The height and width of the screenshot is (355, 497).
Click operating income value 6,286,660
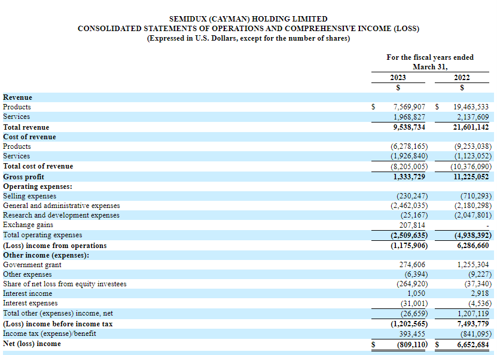473,246
